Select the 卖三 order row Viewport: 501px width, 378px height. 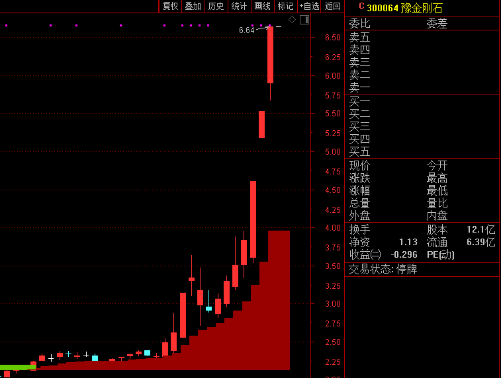(x=422, y=62)
